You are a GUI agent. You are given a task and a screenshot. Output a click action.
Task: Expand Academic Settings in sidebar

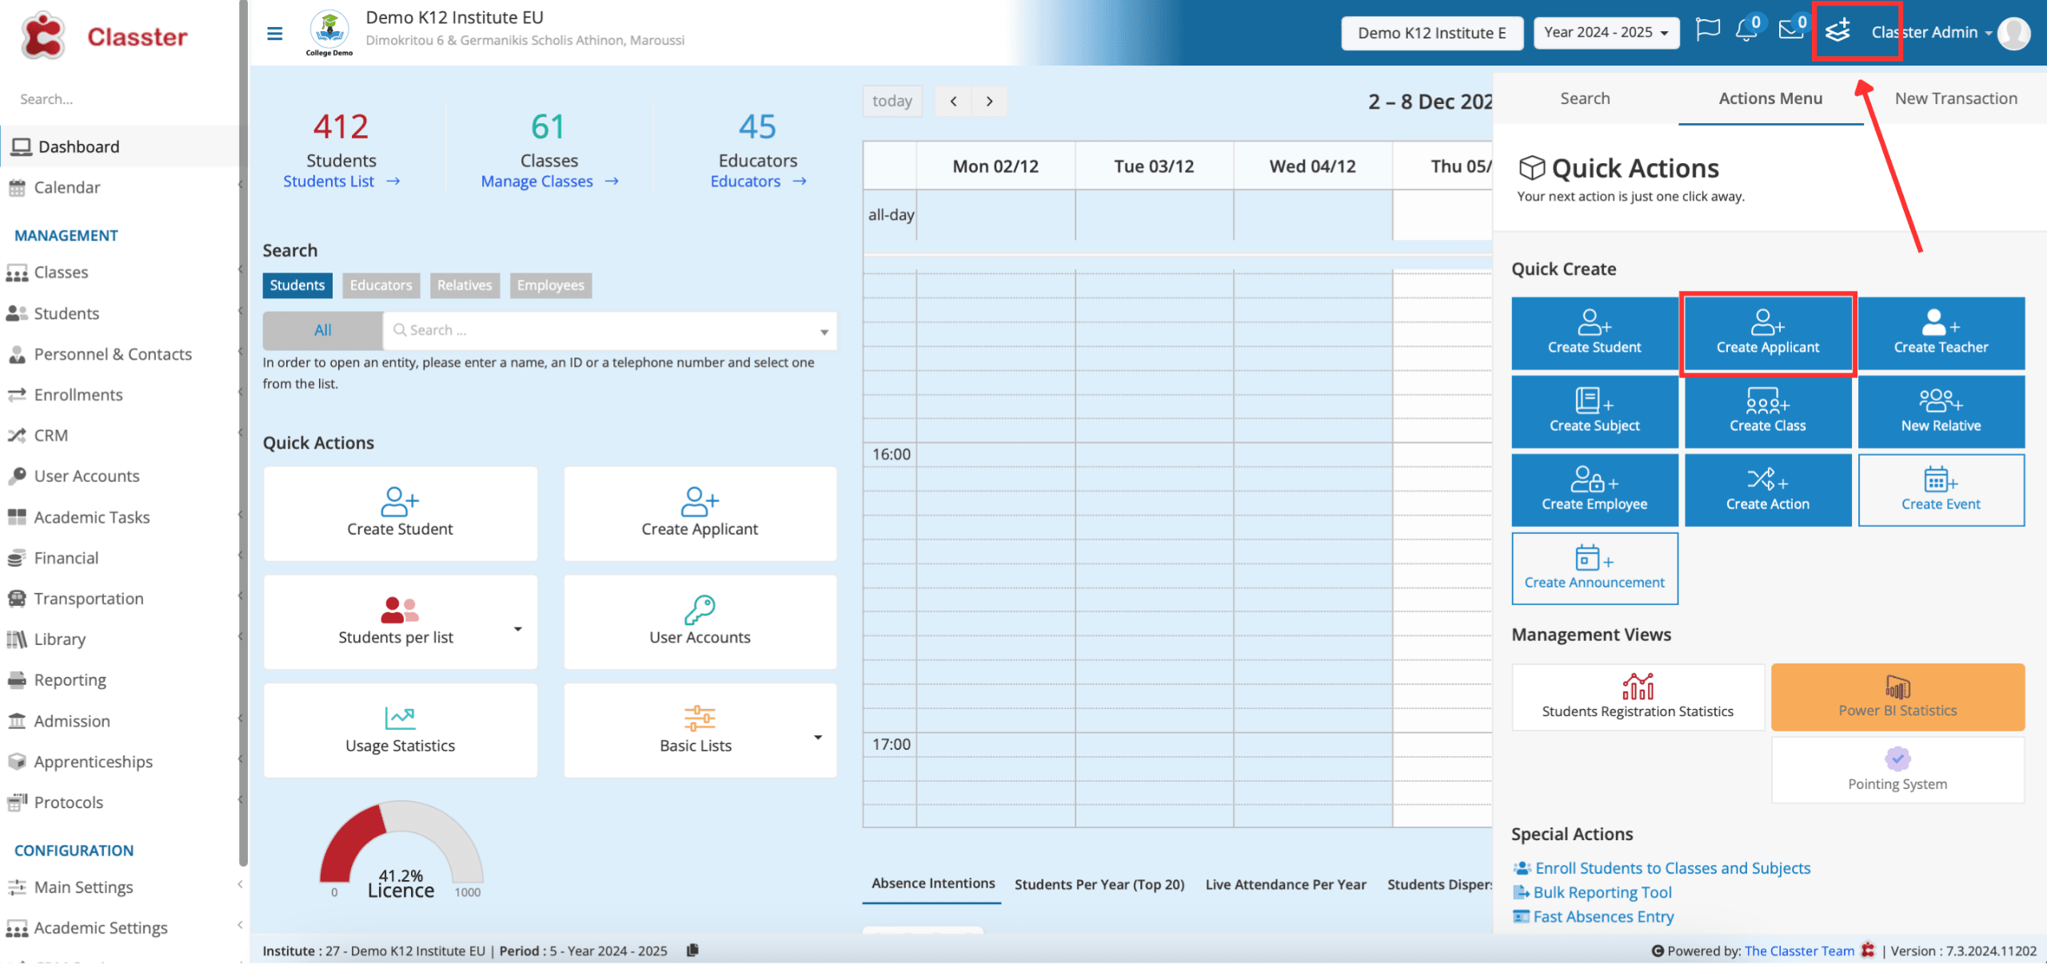click(x=125, y=927)
